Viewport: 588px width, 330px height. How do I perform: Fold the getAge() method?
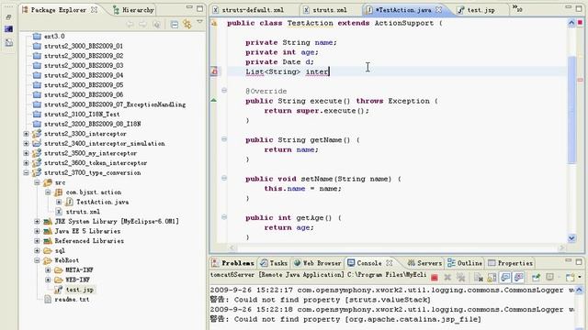click(224, 217)
